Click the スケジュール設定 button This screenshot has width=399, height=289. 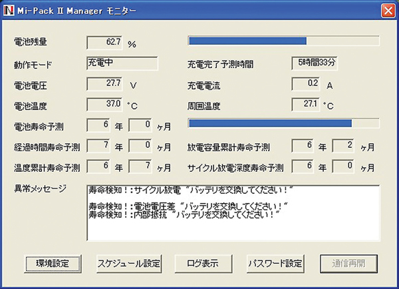point(129,262)
